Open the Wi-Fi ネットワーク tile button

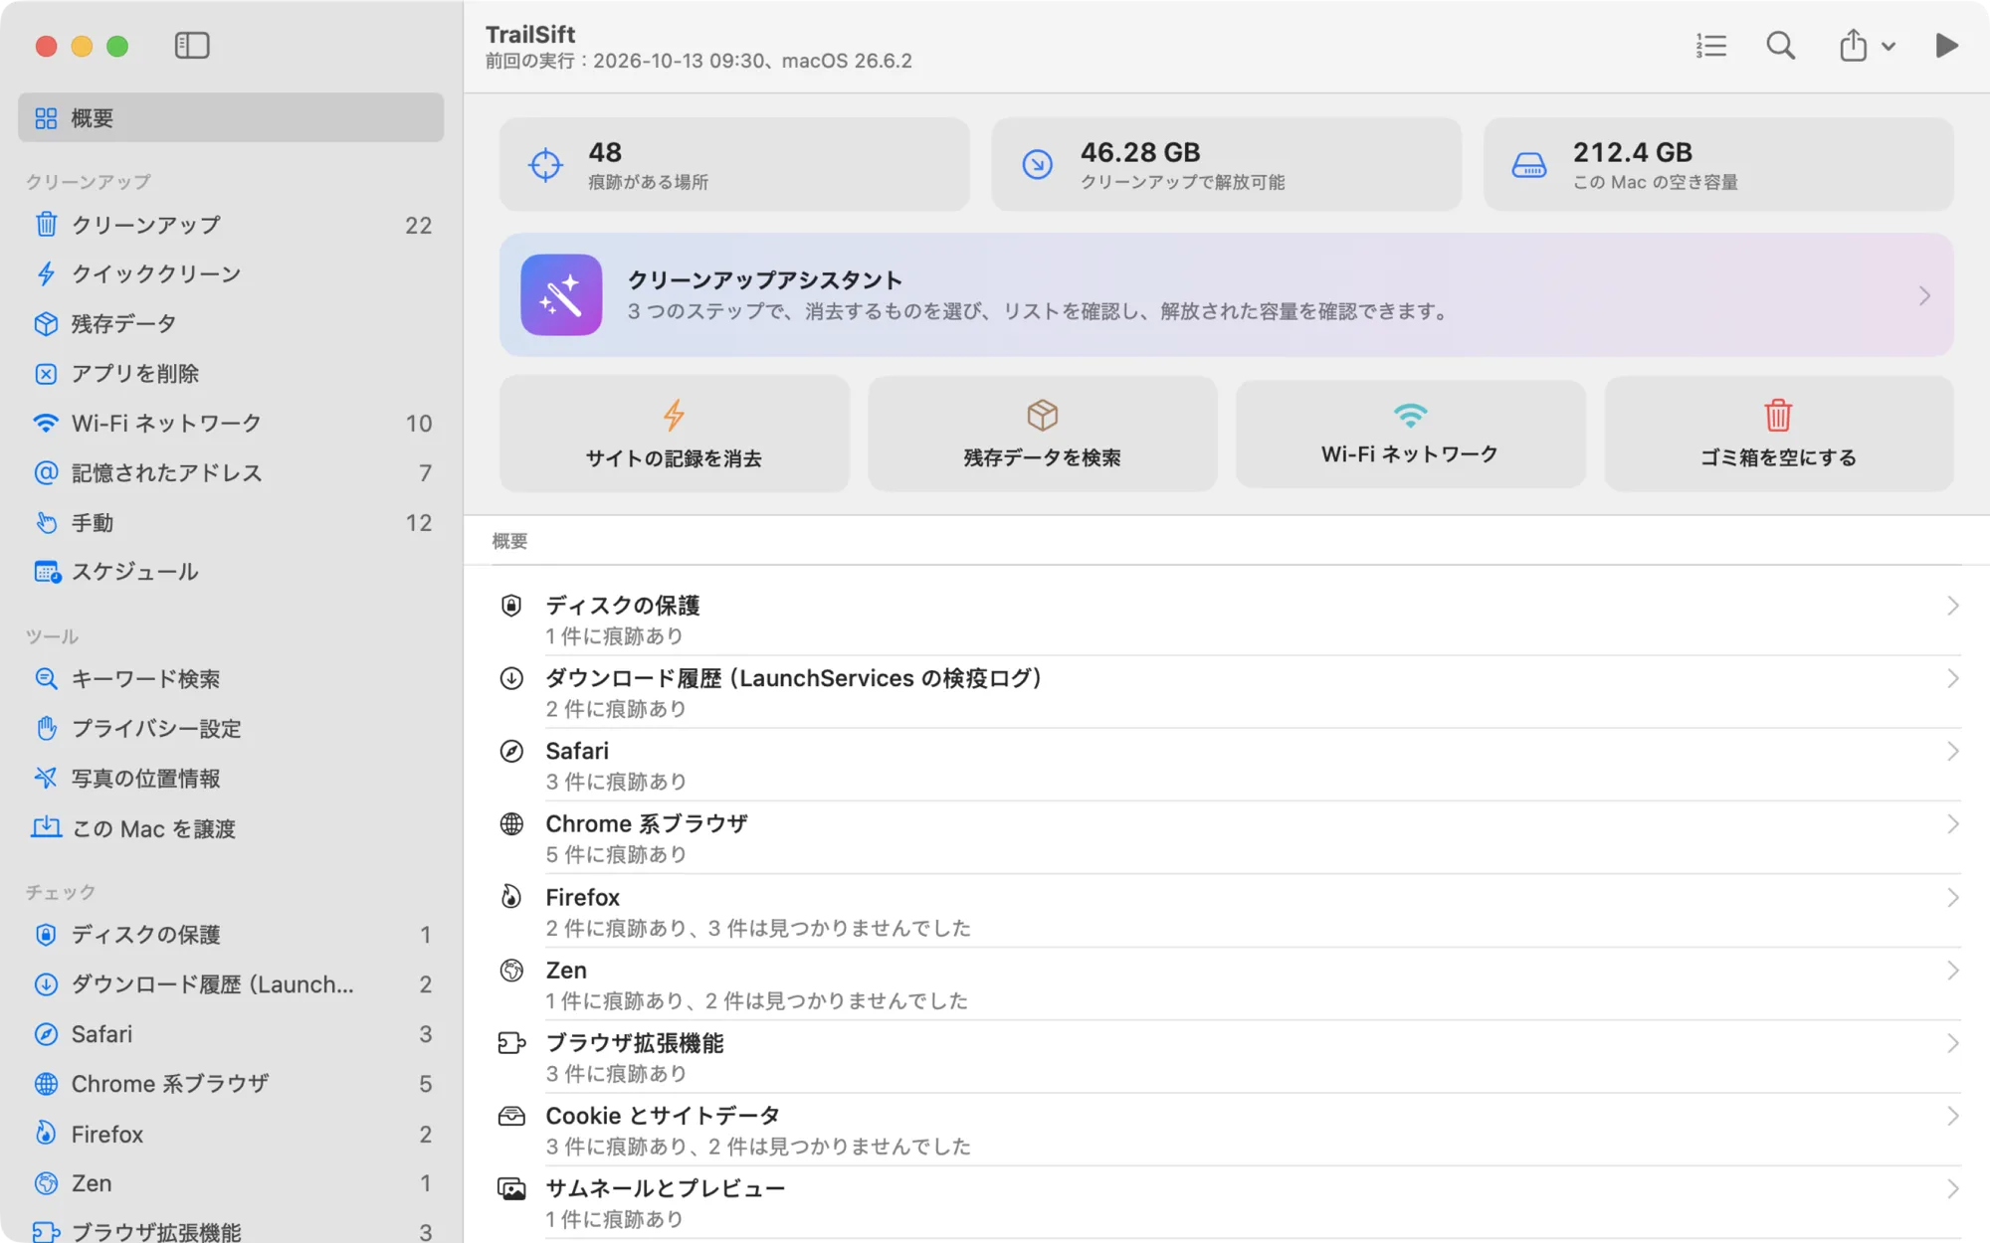(1410, 434)
